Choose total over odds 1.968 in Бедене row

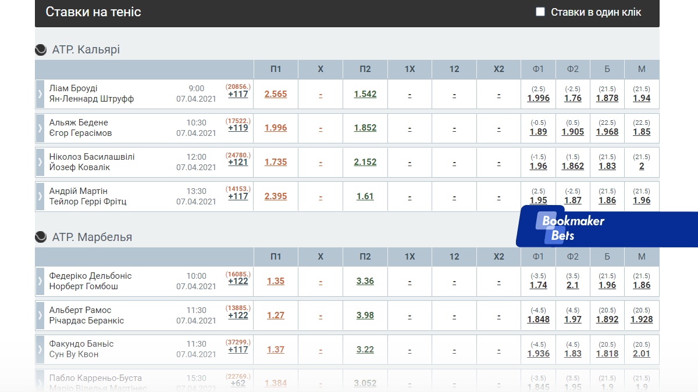pyautogui.click(x=607, y=132)
